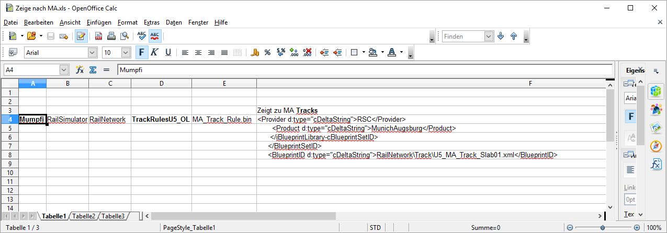The image size is (667, 233).
Task: Switch to the Tabelle2 sheet tab
Action: coord(84,216)
